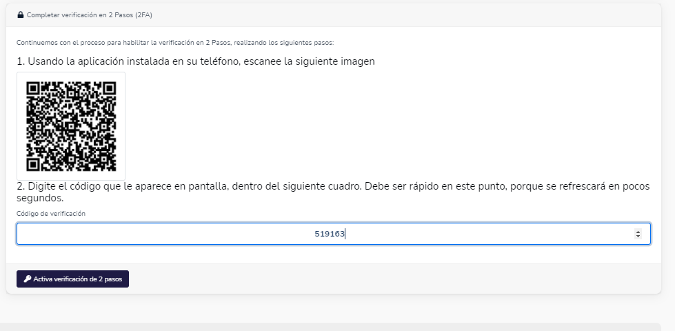This screenshot has height=331, width=675.
Task: Decrease verification code with the down arrow
Action: point(638,237)
